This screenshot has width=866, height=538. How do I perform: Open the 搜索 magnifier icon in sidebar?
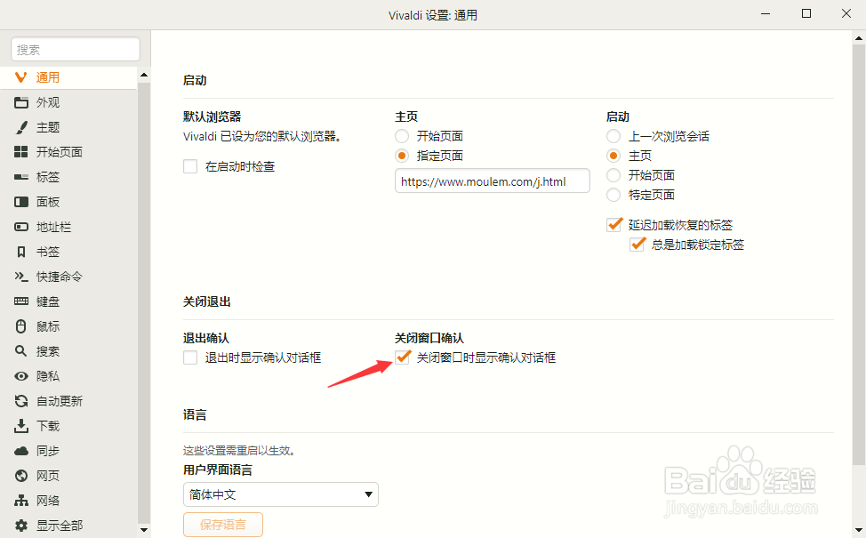click(21, 350)
